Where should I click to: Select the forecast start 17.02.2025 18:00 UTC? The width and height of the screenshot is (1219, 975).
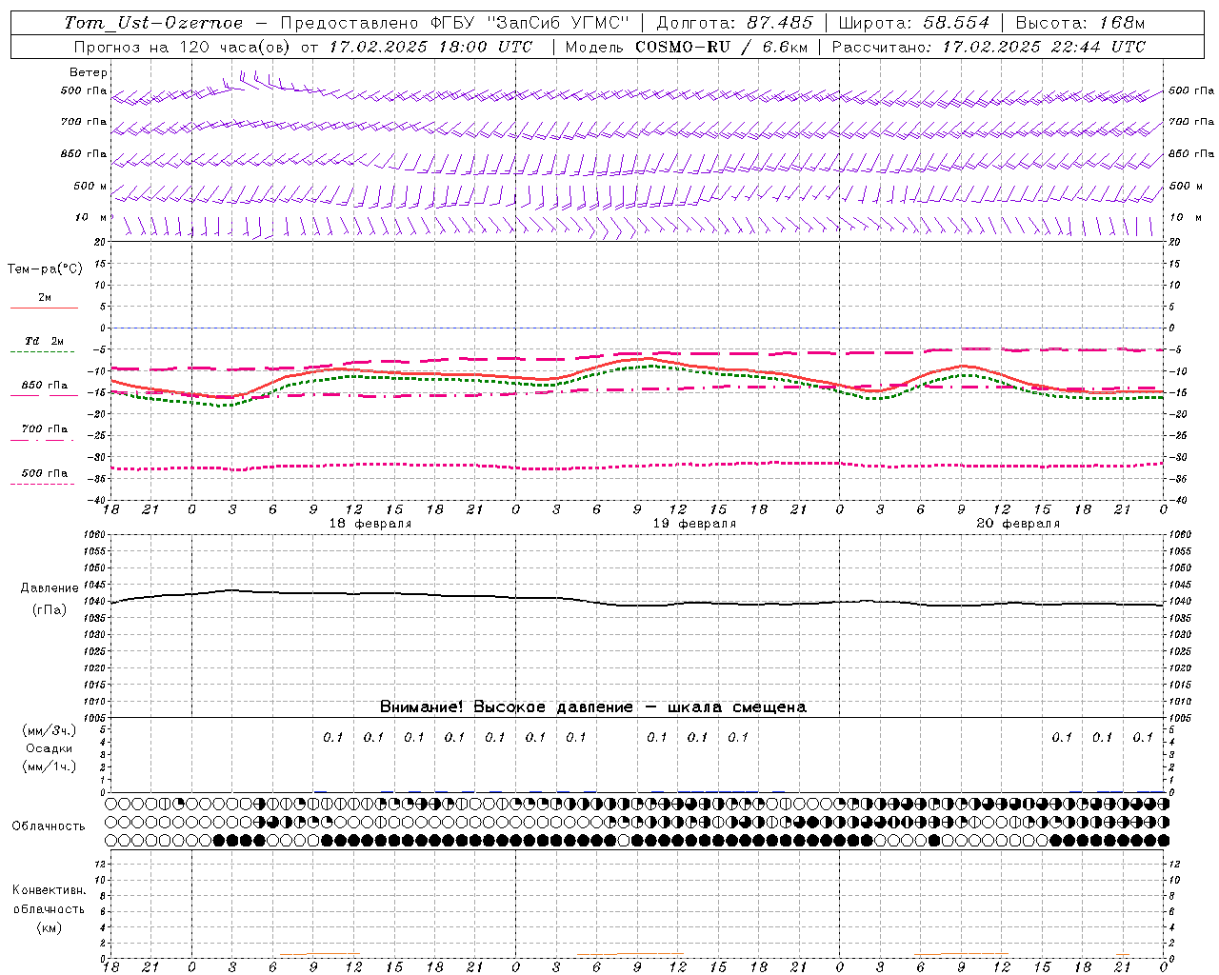pos(430,47)
